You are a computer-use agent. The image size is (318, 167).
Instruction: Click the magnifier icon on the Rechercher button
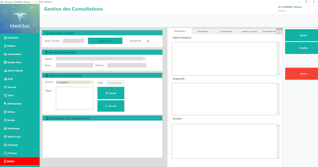pyautogui.click(x=99, y=41)
